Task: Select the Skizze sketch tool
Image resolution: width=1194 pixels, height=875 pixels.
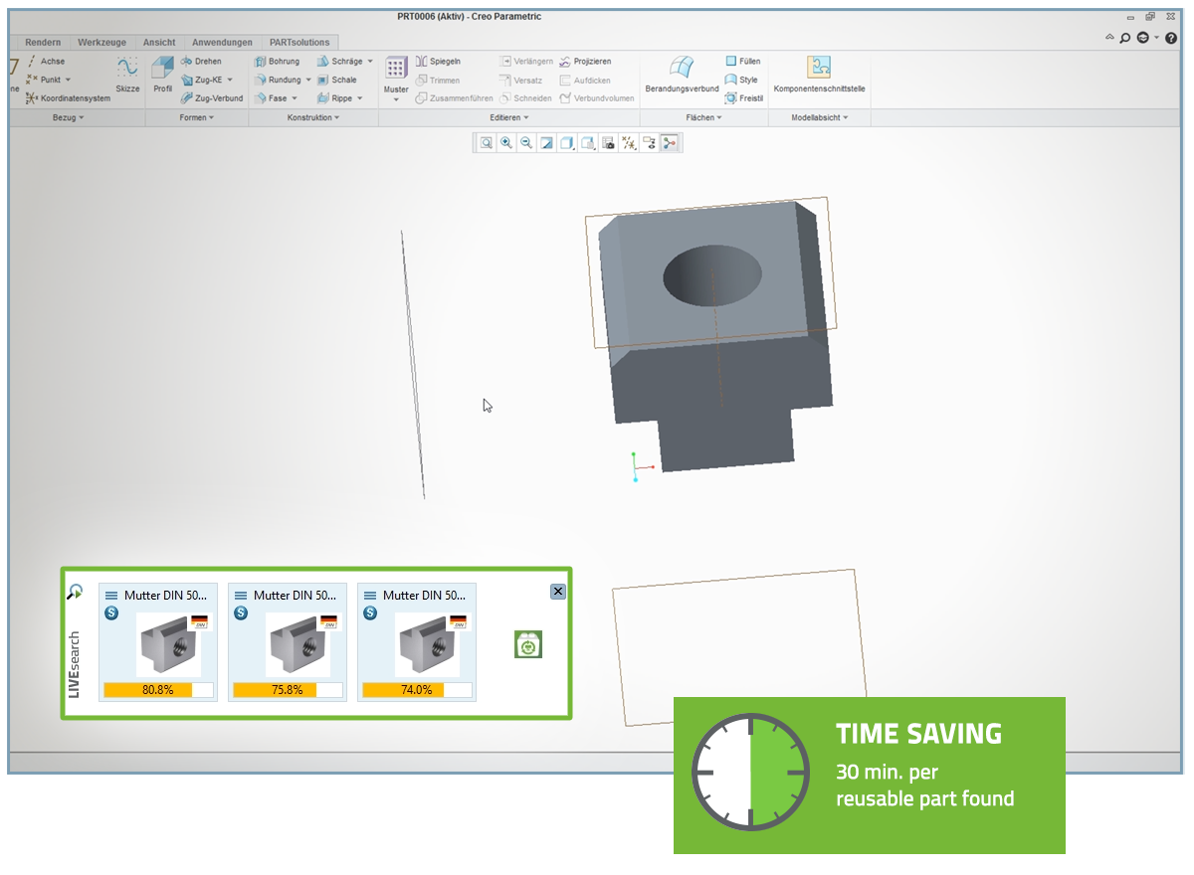Action: point(127,70)
